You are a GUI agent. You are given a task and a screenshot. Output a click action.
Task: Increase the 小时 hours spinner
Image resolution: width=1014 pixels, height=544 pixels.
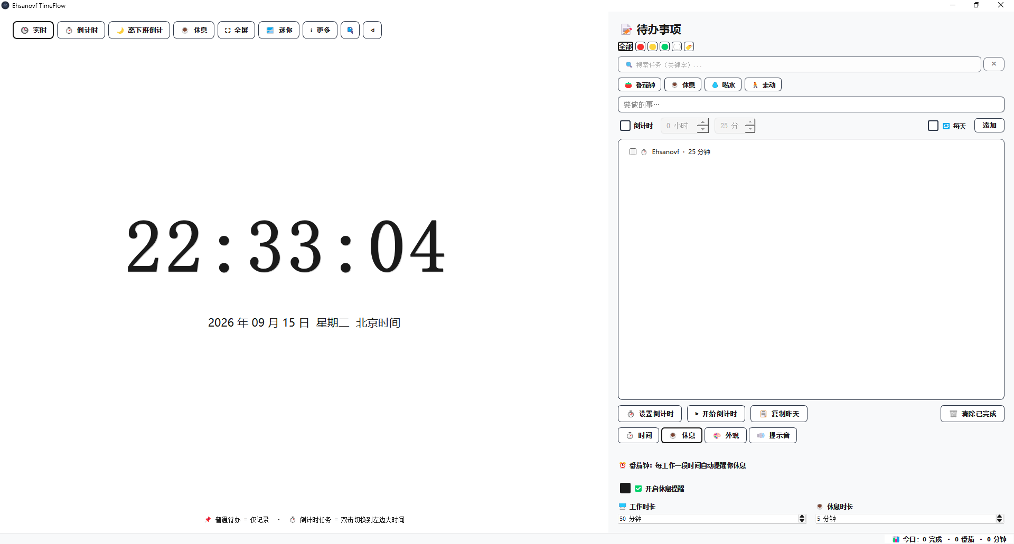click(x=702, y=122)
